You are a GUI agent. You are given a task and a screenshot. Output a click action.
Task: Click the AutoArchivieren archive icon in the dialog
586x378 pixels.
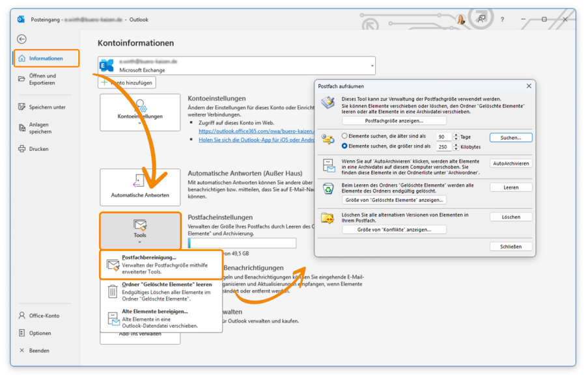328,165
